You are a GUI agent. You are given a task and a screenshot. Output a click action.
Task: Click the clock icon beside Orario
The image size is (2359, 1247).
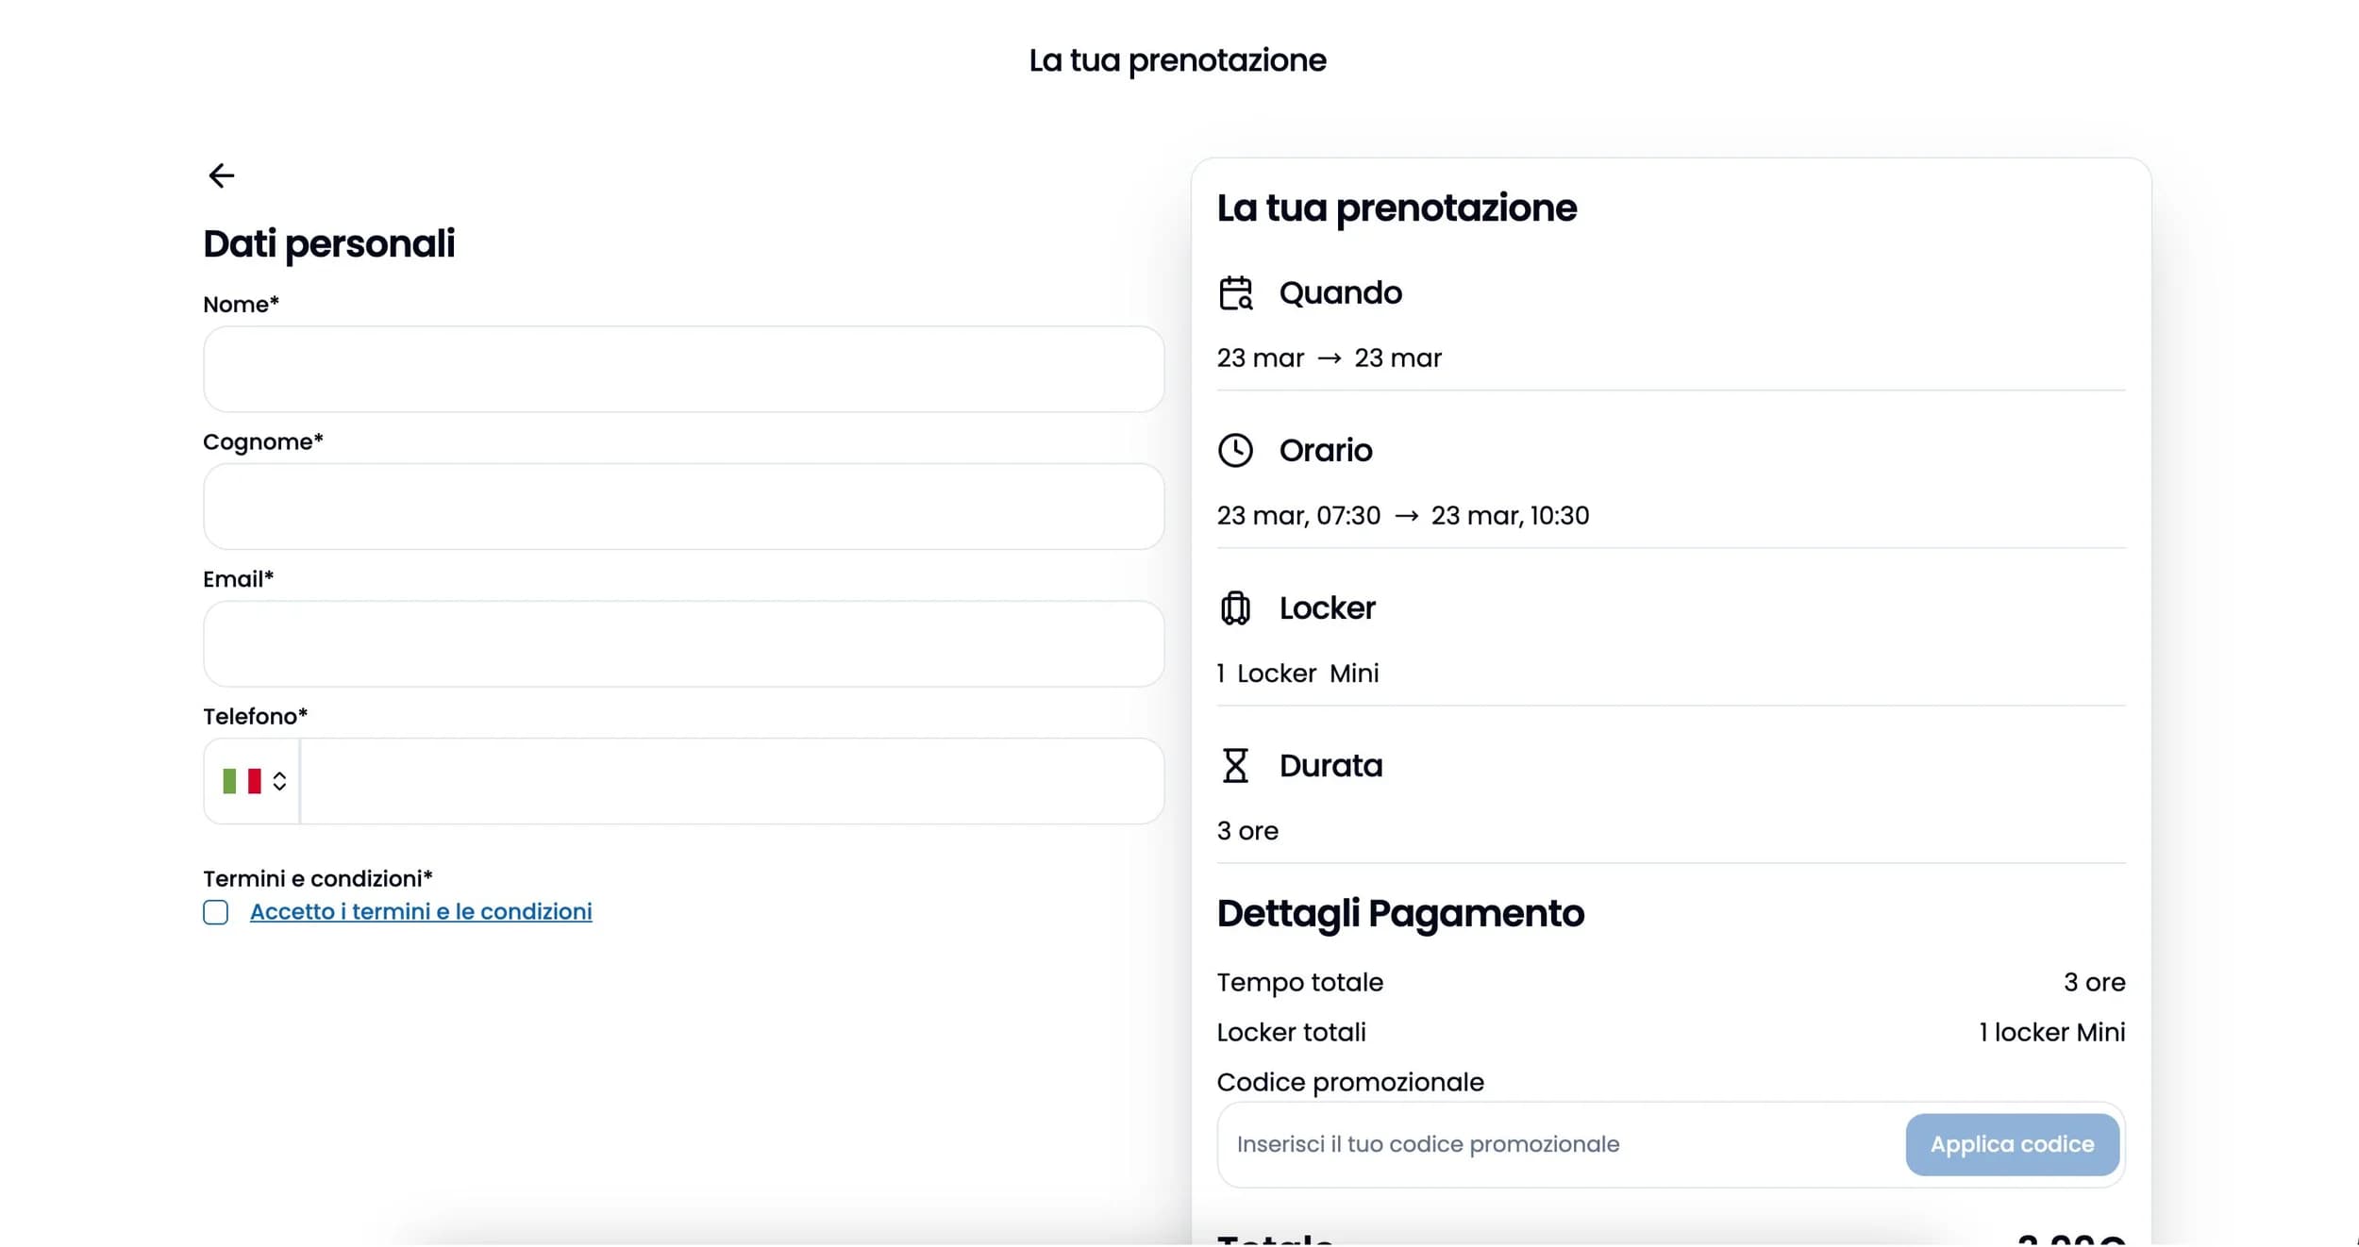click(x=1235, y=451)
